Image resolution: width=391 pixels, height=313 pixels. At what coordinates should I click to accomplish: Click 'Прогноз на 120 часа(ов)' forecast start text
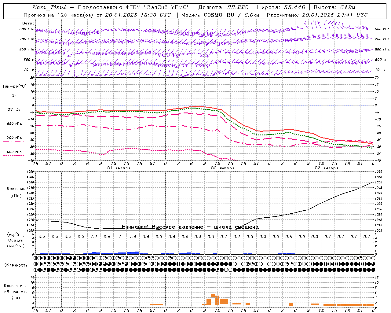[59, 15]
